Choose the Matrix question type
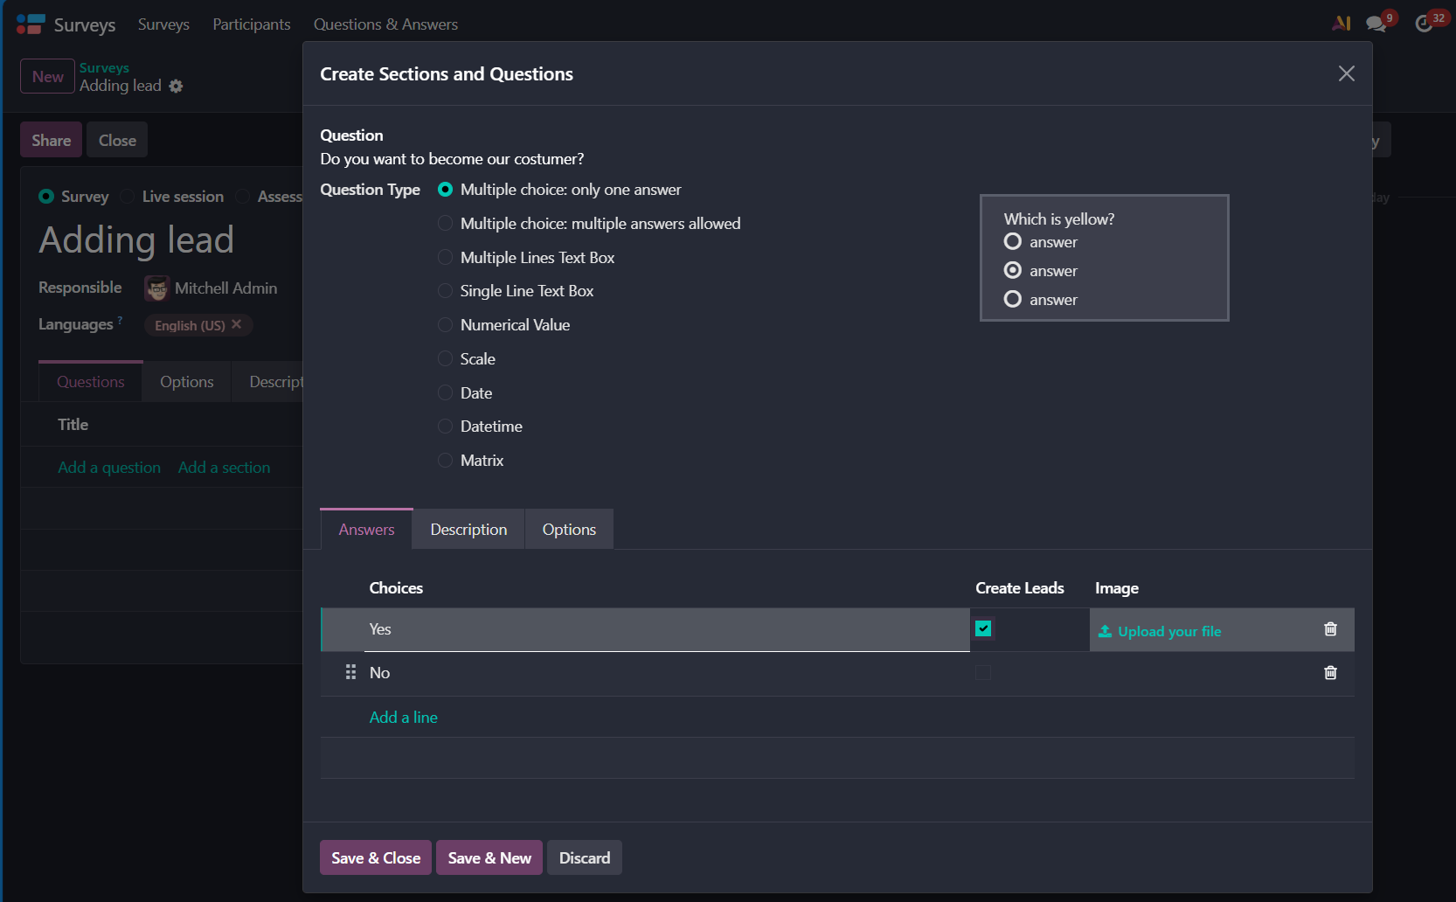The width and height of the screenshot is (1456, 902). [x=445, y=461]
